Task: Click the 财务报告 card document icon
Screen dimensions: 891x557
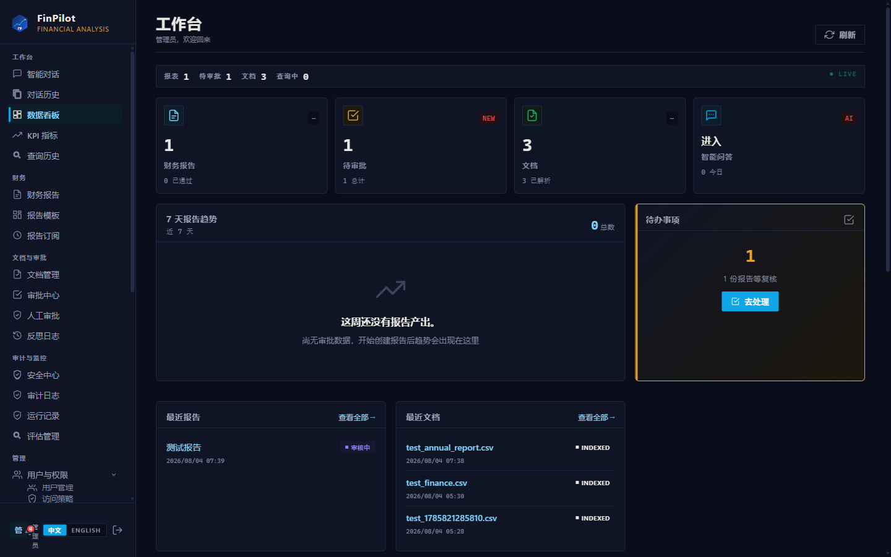Action: click(174, 116)
